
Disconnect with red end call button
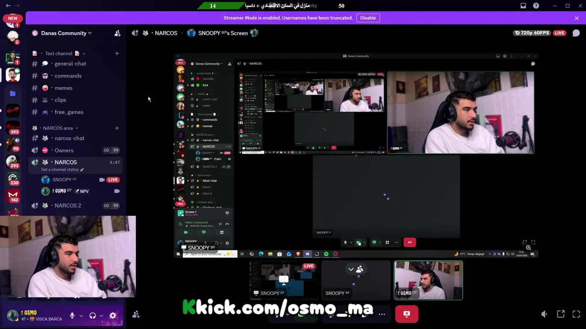tap(407, 314)
